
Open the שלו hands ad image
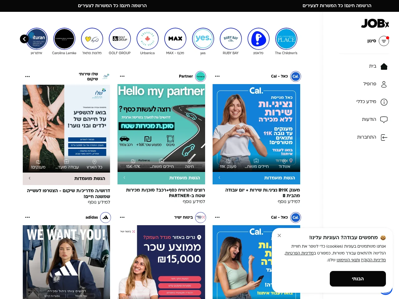coord(66,129)
